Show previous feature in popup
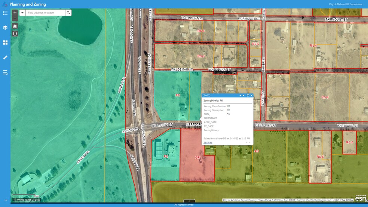 point(240,95)
